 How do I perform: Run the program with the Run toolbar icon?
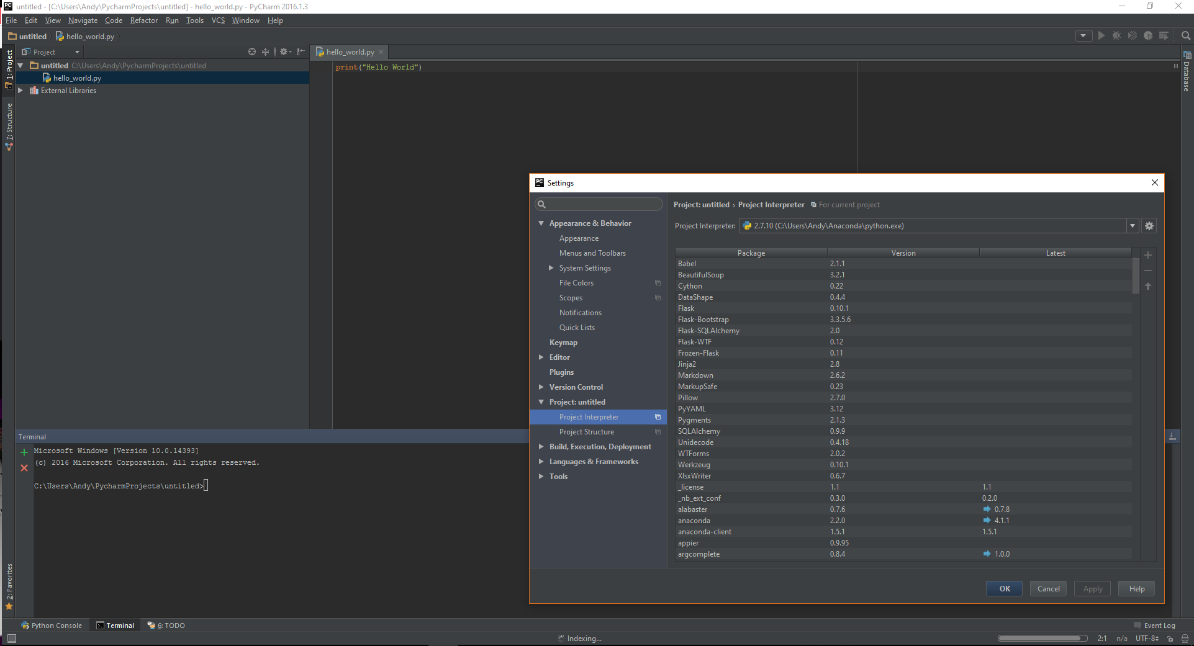pyautogui.click(x=1101, y=36)
